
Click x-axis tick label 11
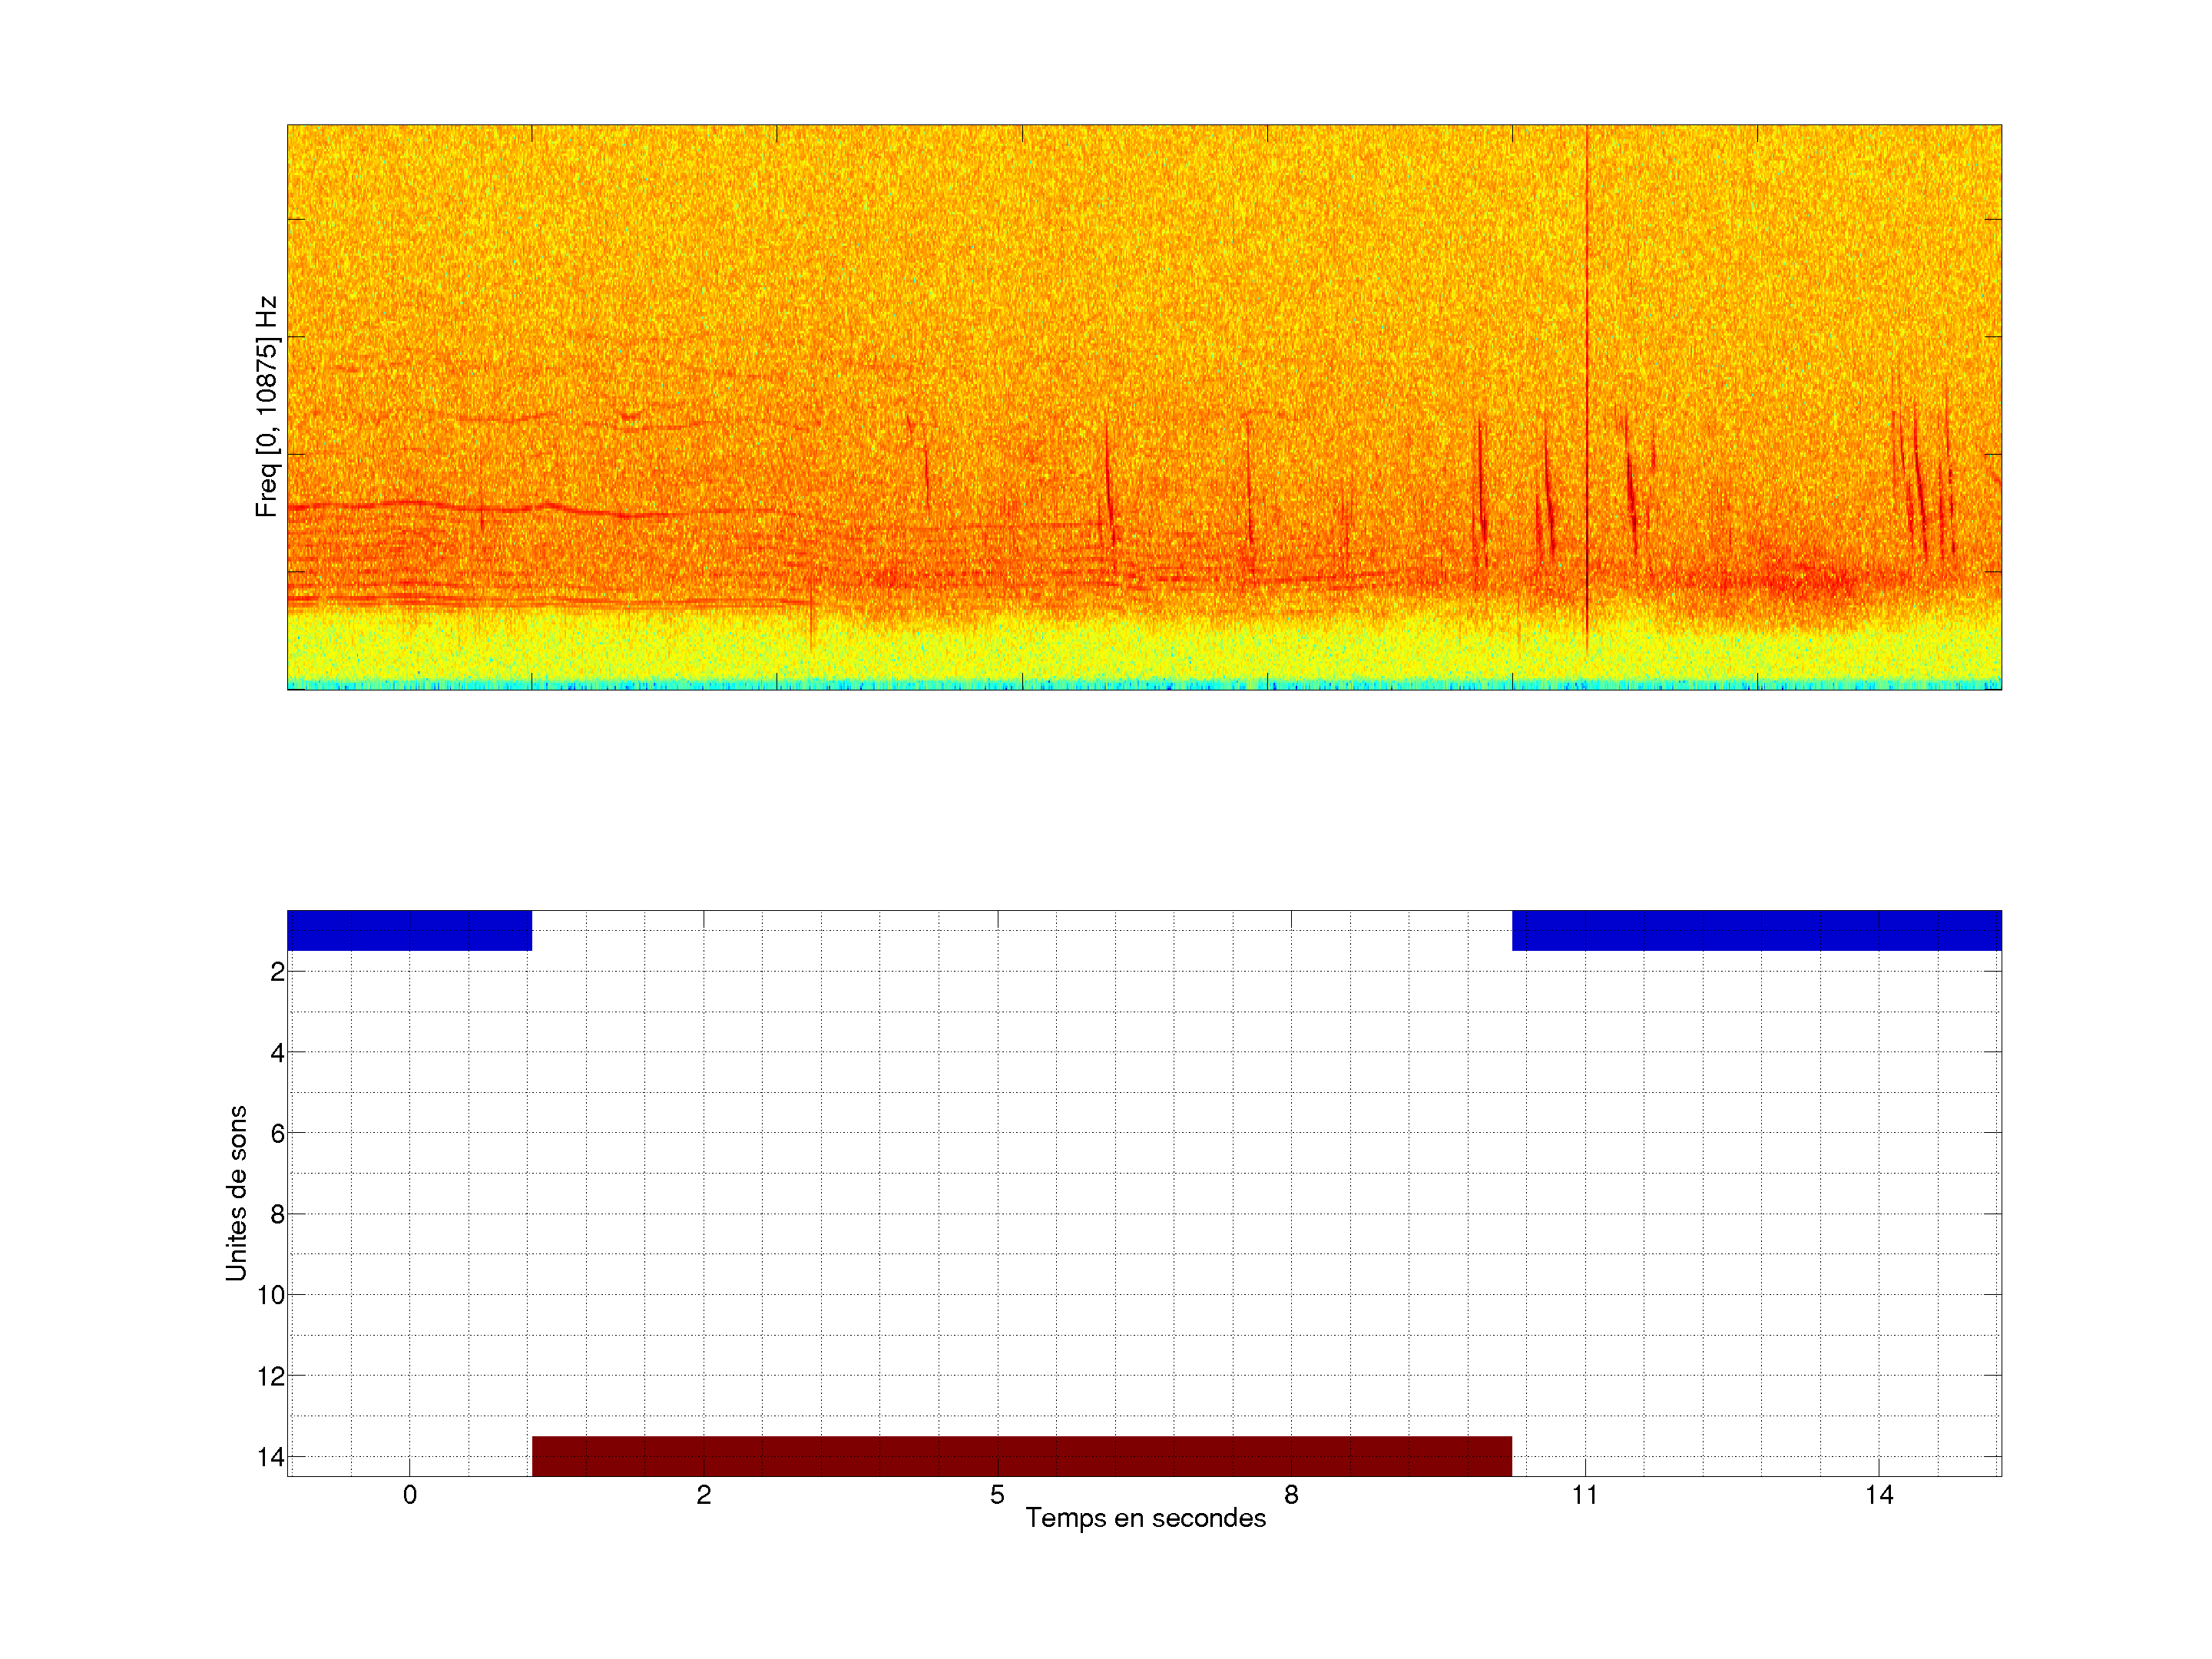(1585, 1495)
